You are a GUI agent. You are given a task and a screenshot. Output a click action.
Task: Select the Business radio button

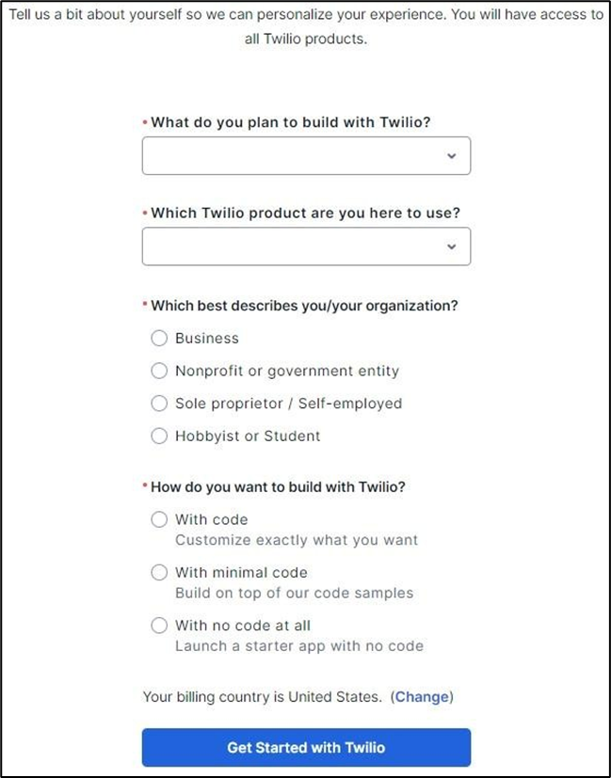click(159, 339)
